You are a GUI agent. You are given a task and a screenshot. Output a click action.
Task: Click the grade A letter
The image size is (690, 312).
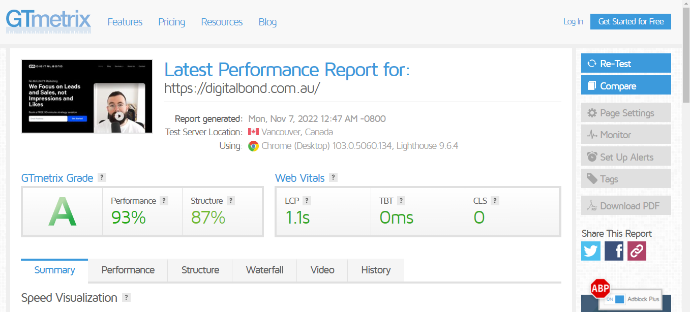click(x=62, y=212)
